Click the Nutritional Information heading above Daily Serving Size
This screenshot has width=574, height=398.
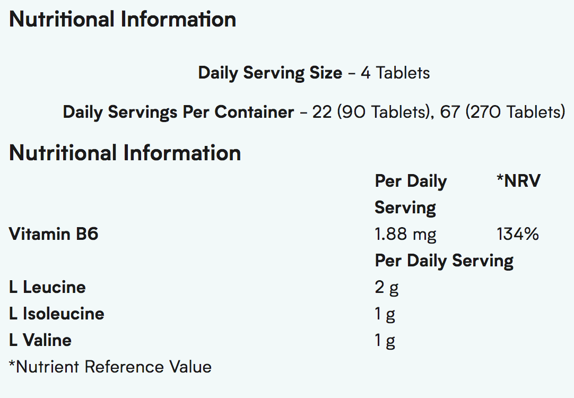point(123,20)
